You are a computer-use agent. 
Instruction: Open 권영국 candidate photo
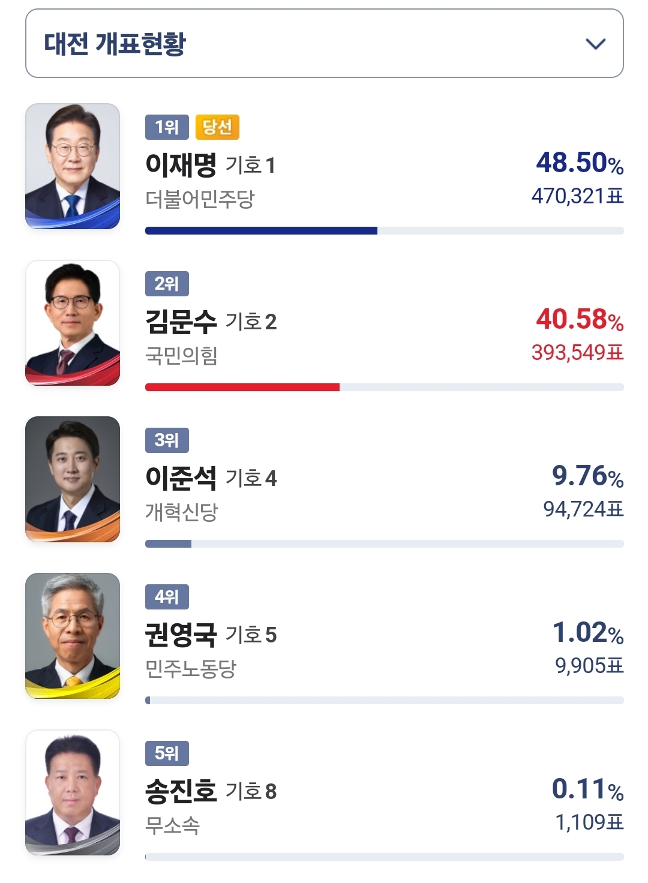coord(73,636)
